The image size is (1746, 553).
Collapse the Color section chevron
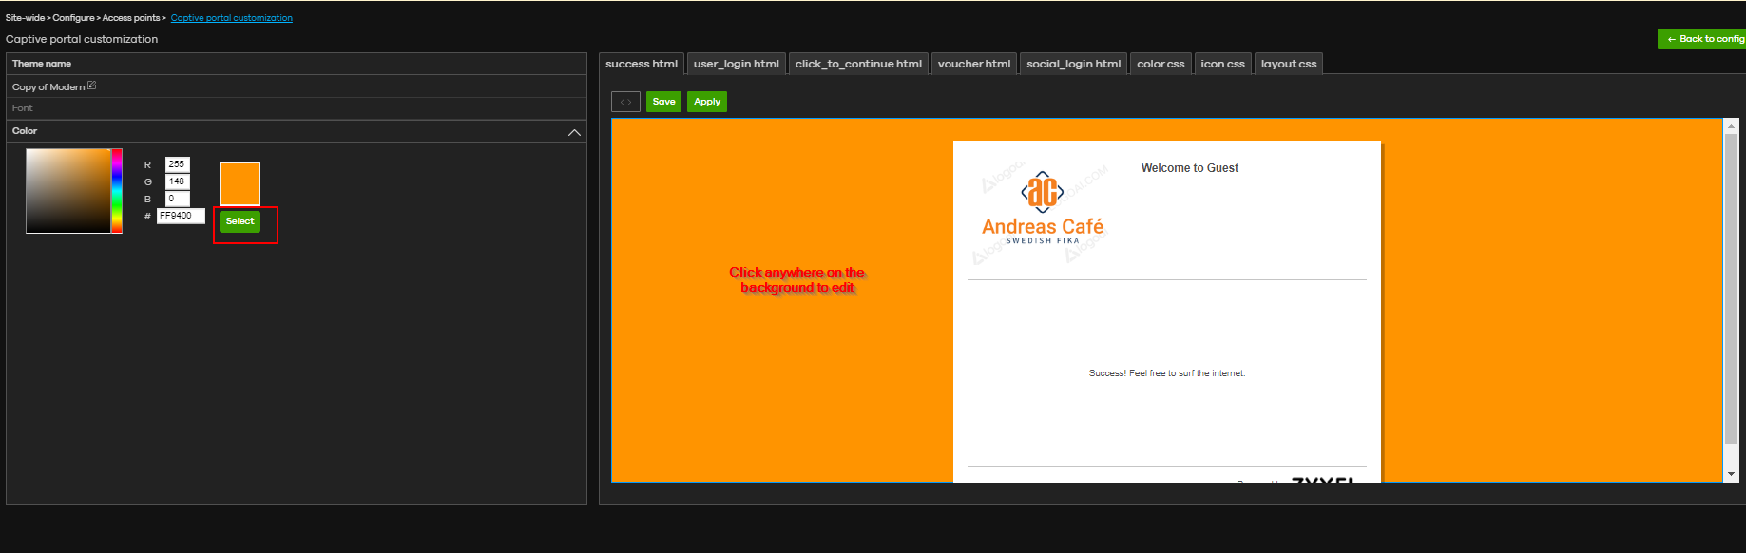(574, 132)
